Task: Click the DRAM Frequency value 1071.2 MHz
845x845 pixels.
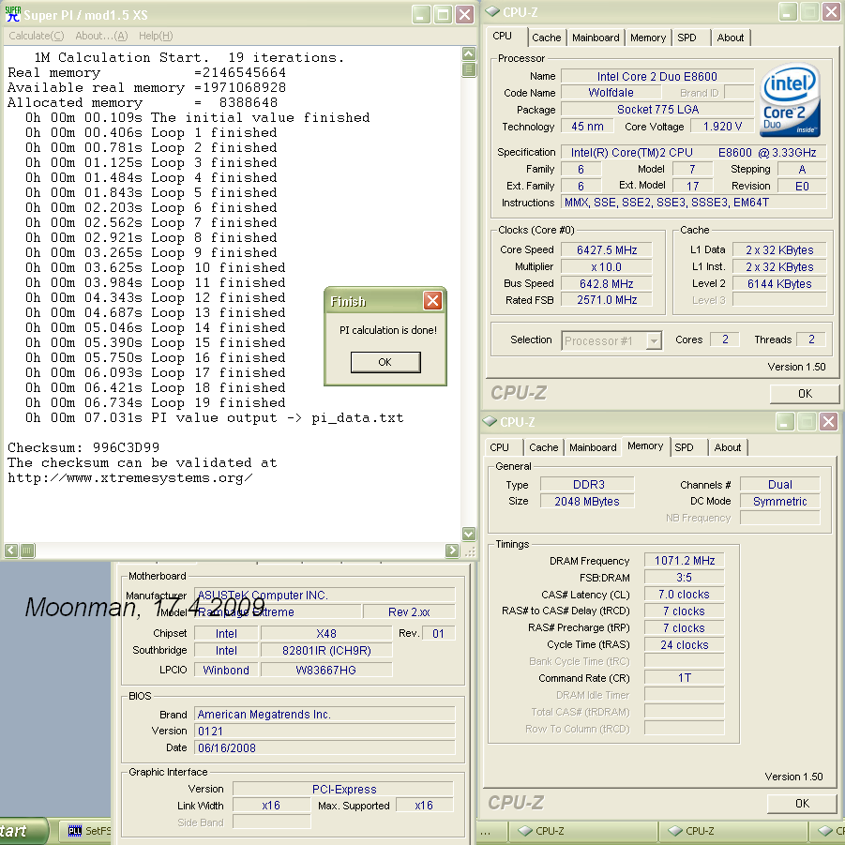Action: point(685,561)
